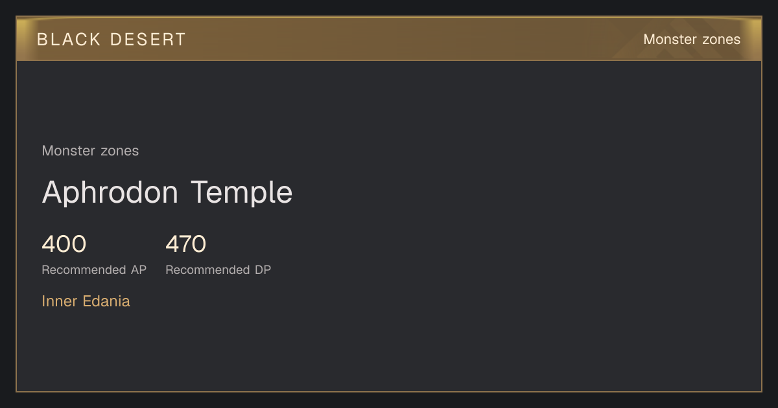Click the Recommended AP label
Viewport: 778px width, 408px height.
94,270
